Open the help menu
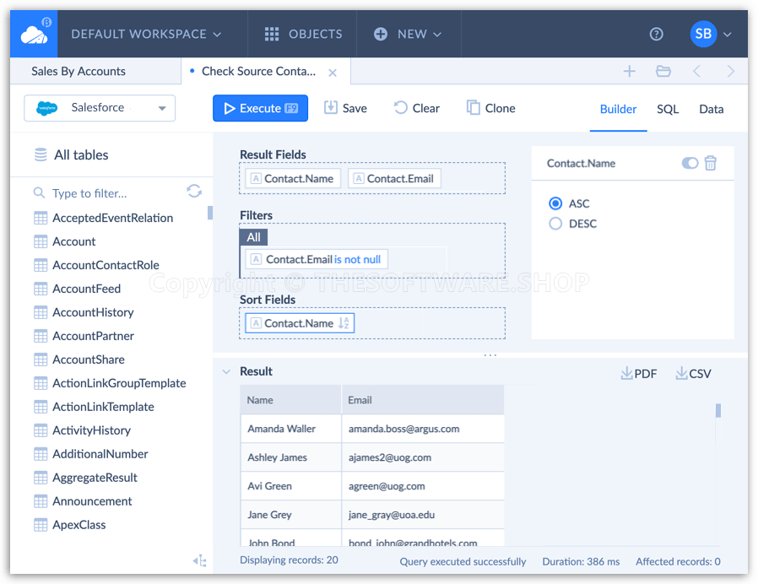Image resolution: width=758 pixels, height=584 pixels. click(x=657, y=34)
